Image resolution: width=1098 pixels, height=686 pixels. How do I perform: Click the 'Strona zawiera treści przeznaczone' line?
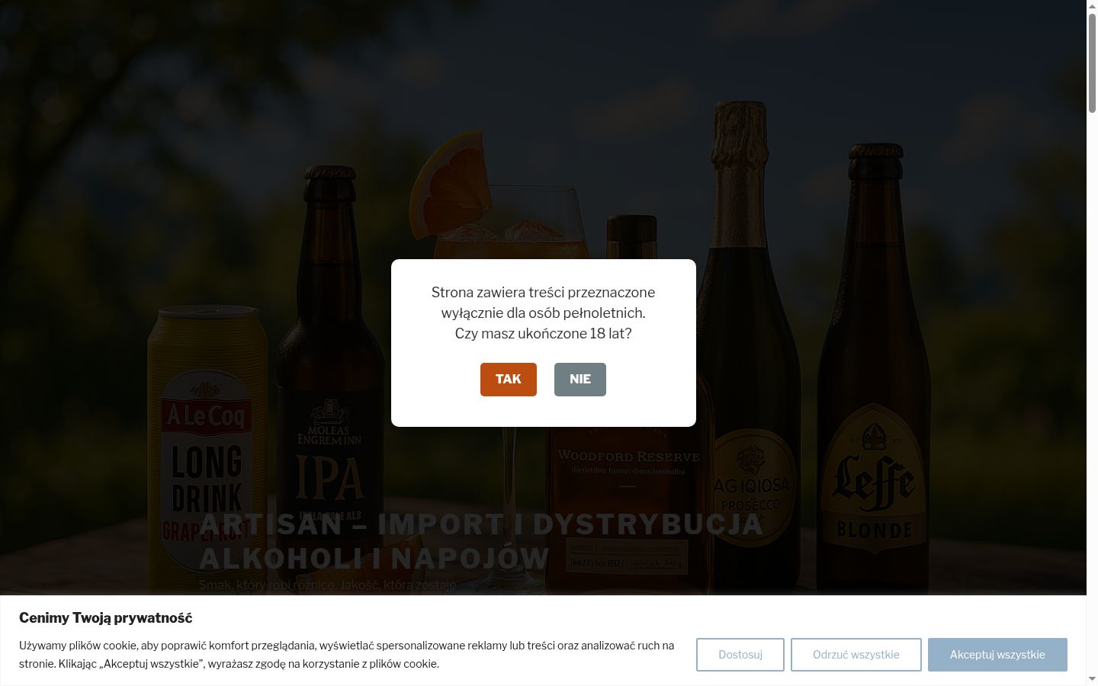[x=544, y=293]
